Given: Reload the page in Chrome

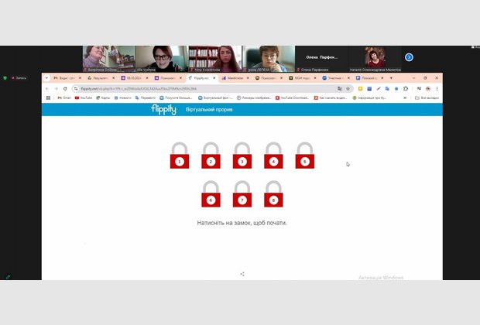Looking at the screenshot, I should tap(65, 89).
